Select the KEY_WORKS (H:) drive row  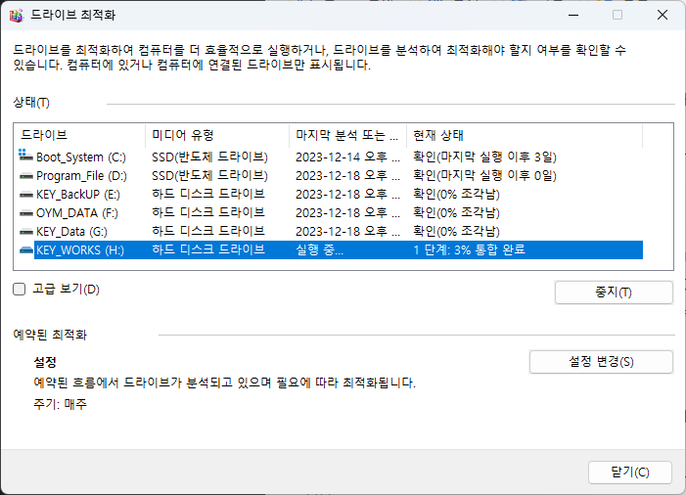pos(331,250)
